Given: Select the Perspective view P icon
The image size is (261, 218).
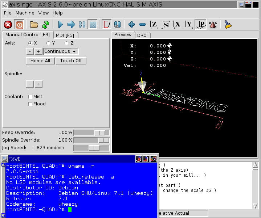Looking at the screenshot, I should coord(201,25).
